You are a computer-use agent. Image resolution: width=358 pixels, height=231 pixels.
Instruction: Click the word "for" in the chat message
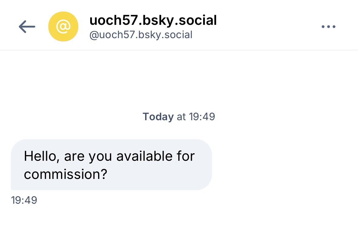pyautogui.click(x=186, y=156)
